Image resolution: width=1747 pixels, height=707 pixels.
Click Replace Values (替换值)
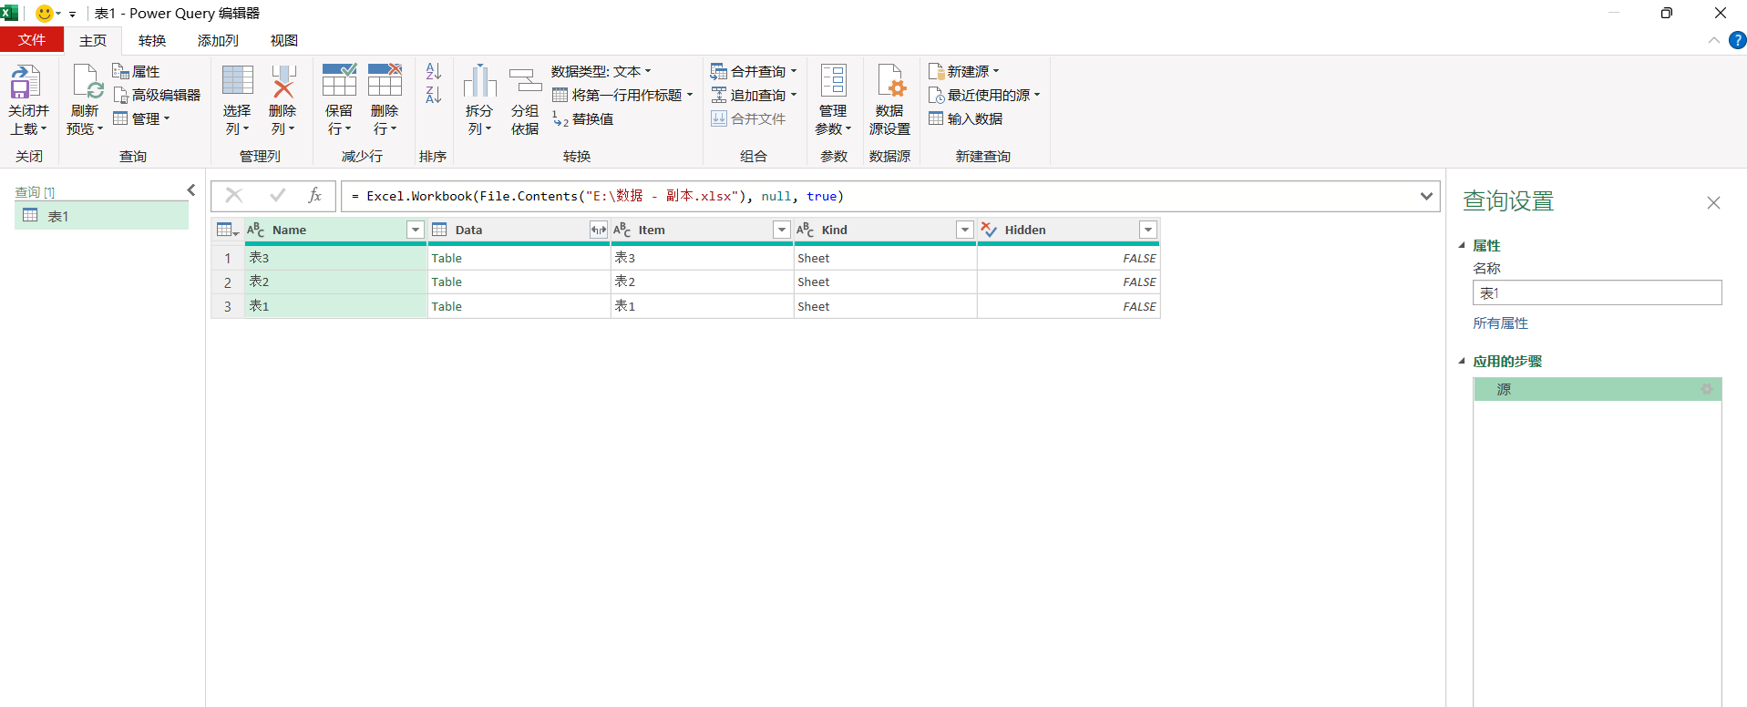click(x=583, y=118)
